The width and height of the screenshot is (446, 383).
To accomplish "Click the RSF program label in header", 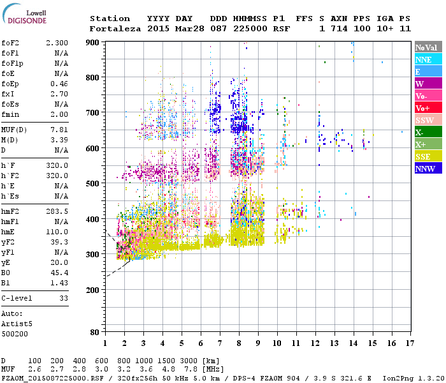I will pos(282,29).
